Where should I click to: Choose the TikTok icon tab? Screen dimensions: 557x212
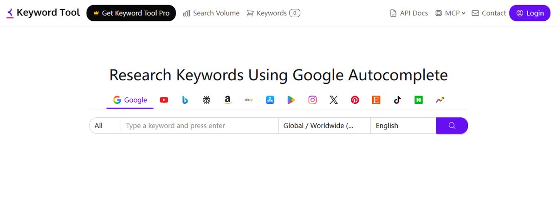point(397,100)
